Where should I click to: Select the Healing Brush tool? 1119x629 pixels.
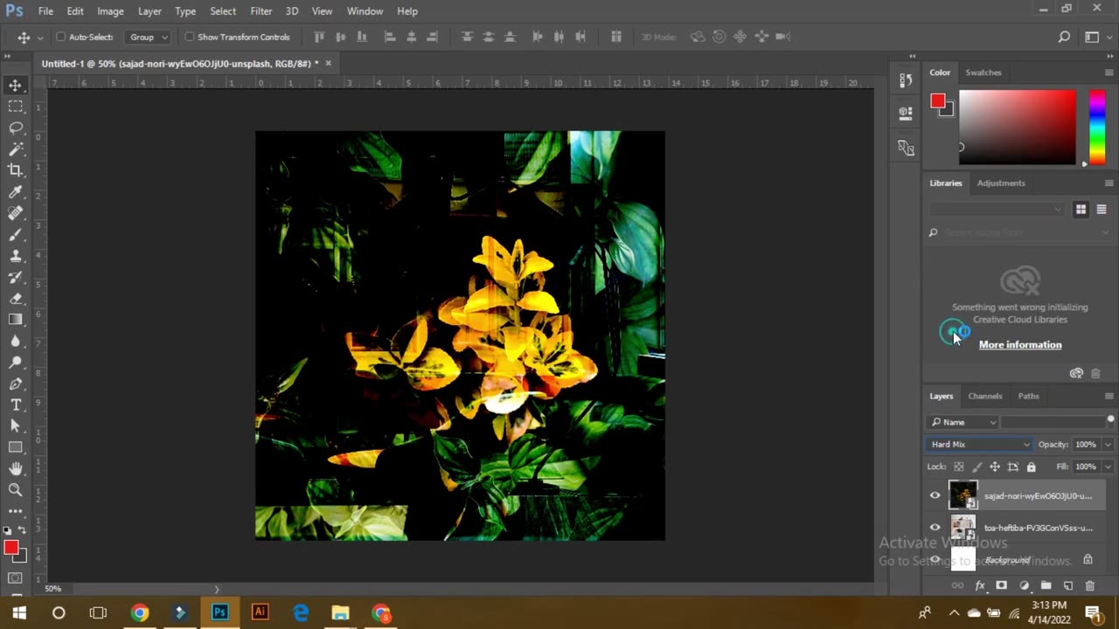16,213
